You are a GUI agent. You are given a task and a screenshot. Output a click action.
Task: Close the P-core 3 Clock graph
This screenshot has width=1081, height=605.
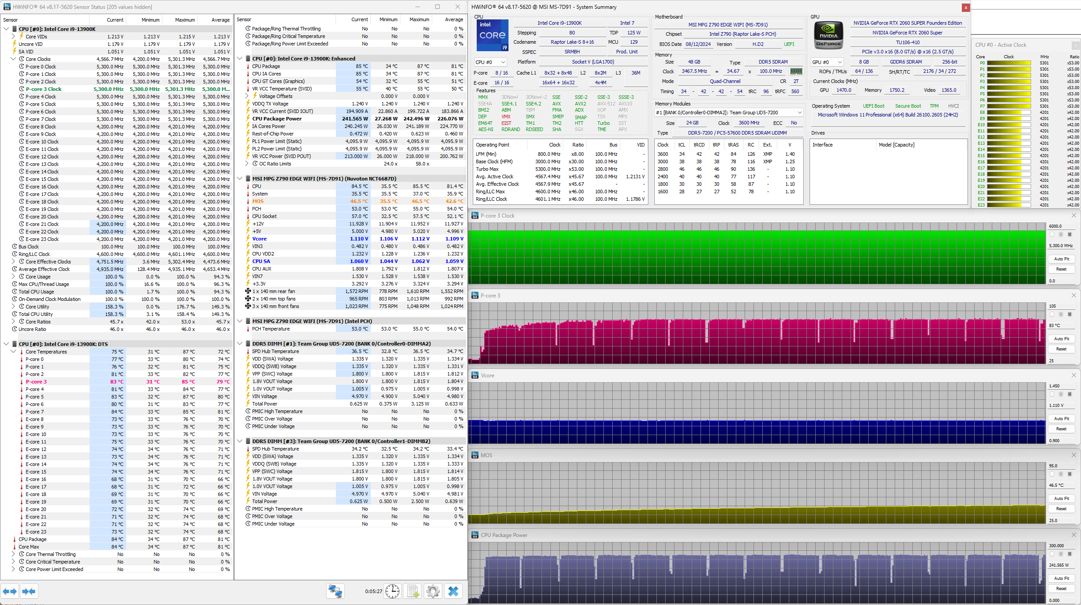1074,215
